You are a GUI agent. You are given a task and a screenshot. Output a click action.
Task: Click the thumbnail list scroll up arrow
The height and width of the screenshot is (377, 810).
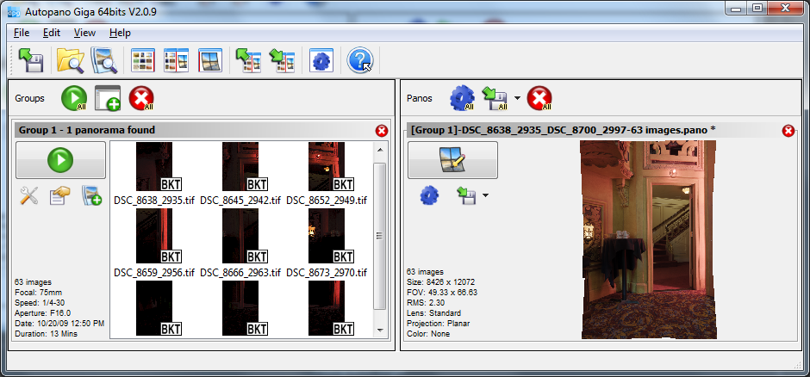(x=380, y=150)
